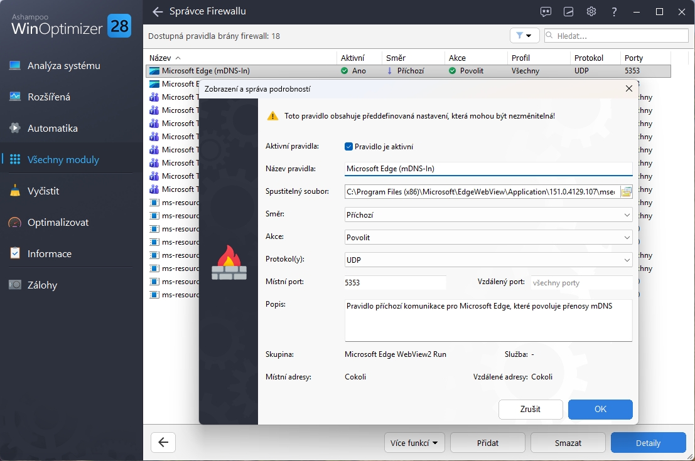Open Zálohy section in sidebar

pyautogui.click(x=42, y=285)
